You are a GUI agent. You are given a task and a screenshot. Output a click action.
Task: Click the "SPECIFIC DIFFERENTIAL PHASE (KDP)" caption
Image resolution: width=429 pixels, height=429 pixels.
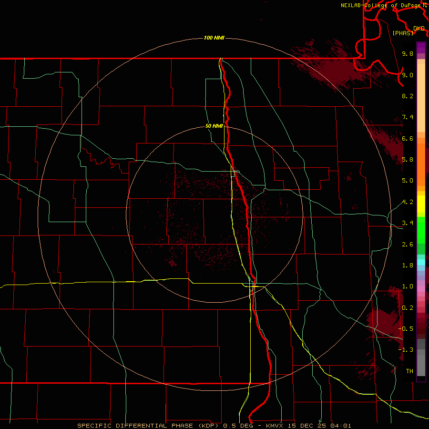click(148, 426)
